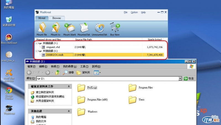The width and height of the screenshot is (221, 125).
Task: Open the 工具(T) menu in Explorer
Action: pos(84,67)
